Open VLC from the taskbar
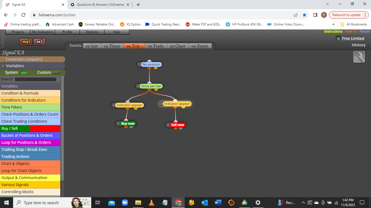Screen dimensions: 371x208 click(152, 203)
